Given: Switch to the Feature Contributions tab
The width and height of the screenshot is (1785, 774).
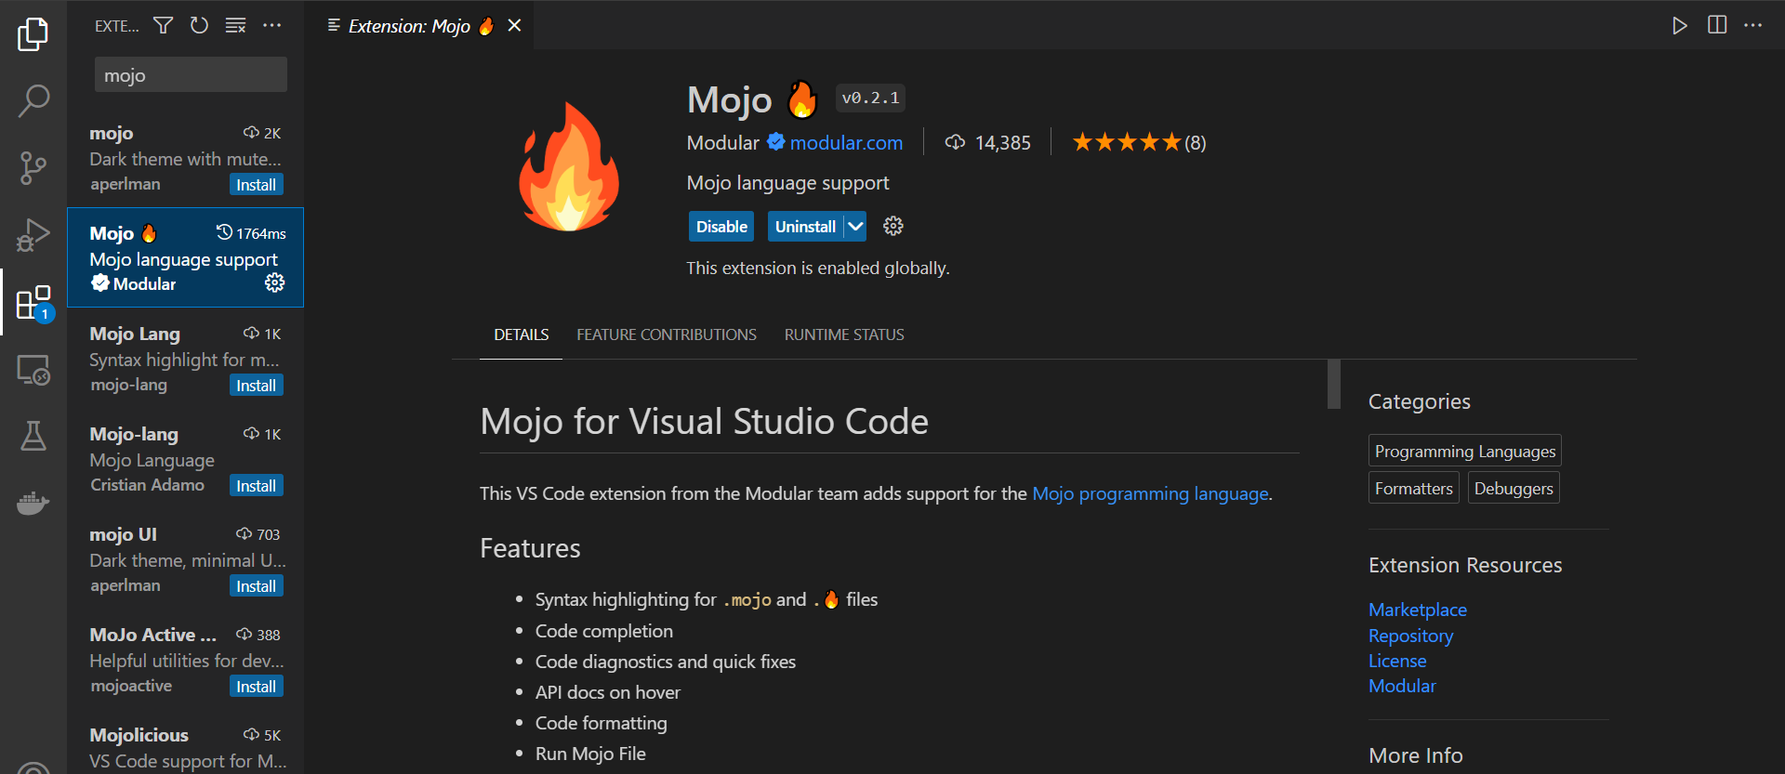Looking at the screenshot, I should click(667, 335).
